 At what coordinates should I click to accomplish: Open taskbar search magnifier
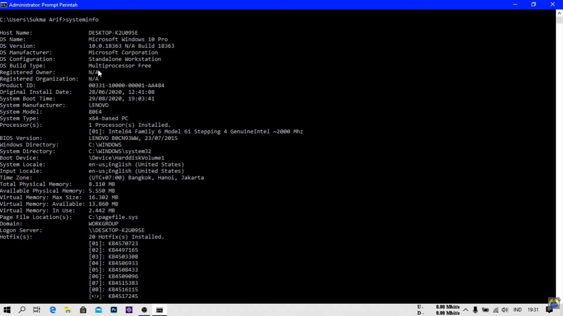point(22,310)
